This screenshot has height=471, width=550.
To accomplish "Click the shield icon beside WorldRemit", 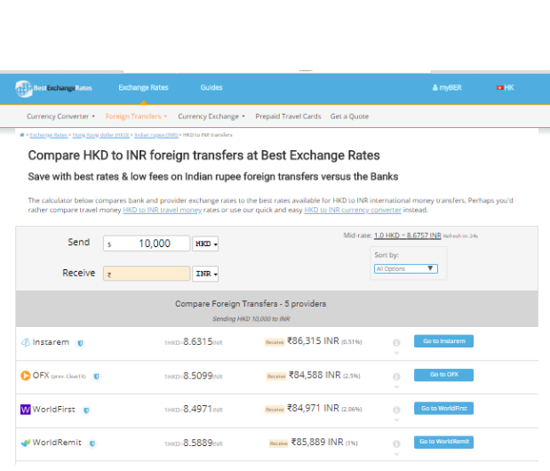I will coord(92,443).
